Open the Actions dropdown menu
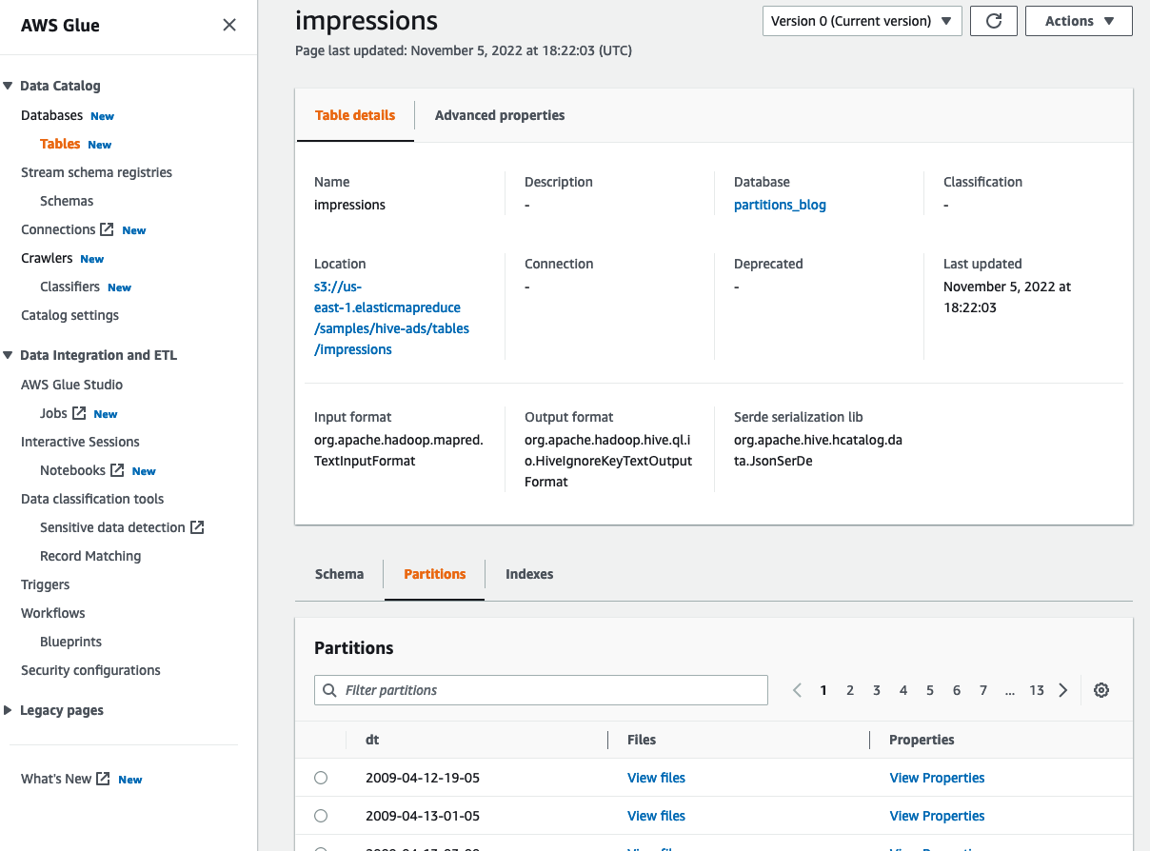The width and height of the screenshot is (1150, 851). click(x=1079, y=21)
